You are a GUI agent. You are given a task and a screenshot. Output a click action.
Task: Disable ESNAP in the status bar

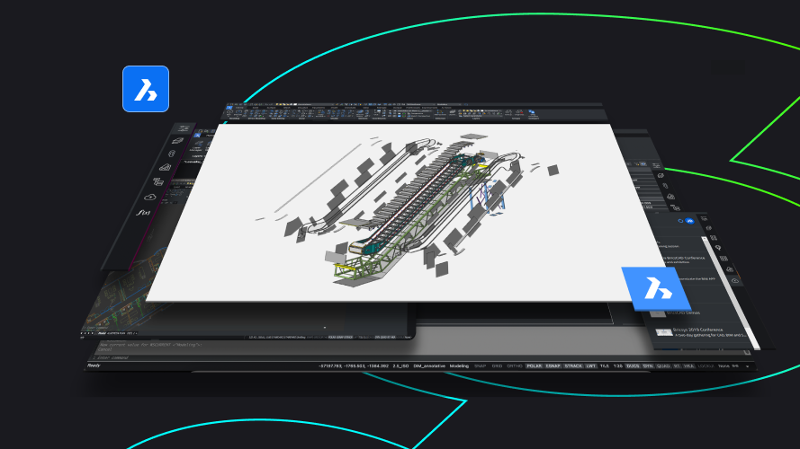553,366
